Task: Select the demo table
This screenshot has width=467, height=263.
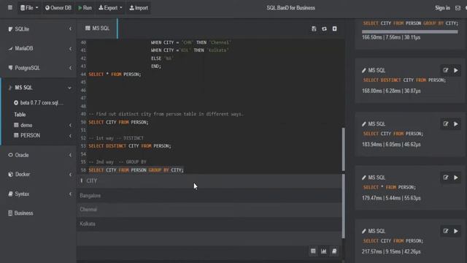Action: 26,125
